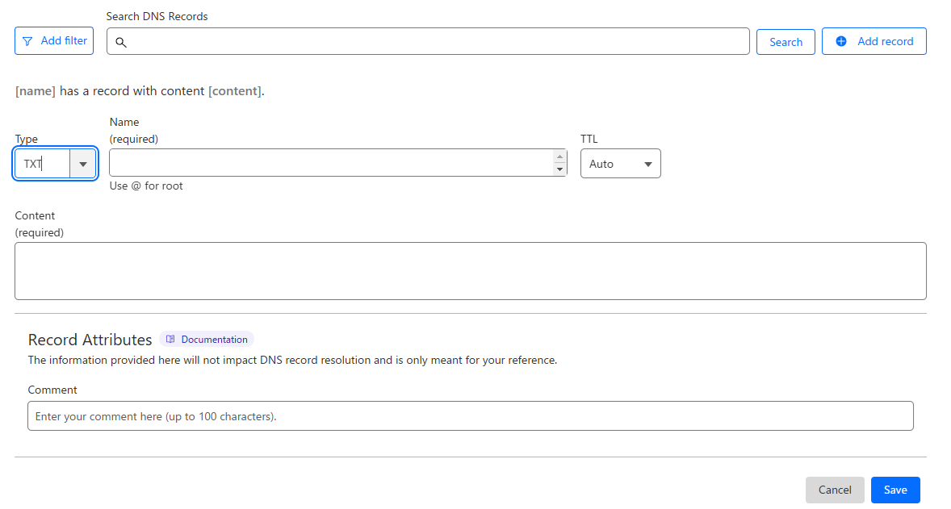
Task: Click the Save button
Action: click(x=895, y=490)
